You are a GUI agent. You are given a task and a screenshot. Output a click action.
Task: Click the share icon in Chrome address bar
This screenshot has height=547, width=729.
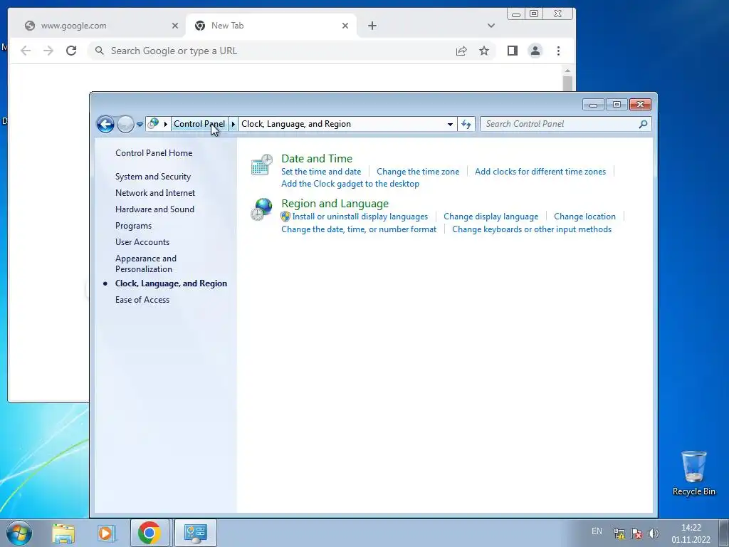pos(461,51)
